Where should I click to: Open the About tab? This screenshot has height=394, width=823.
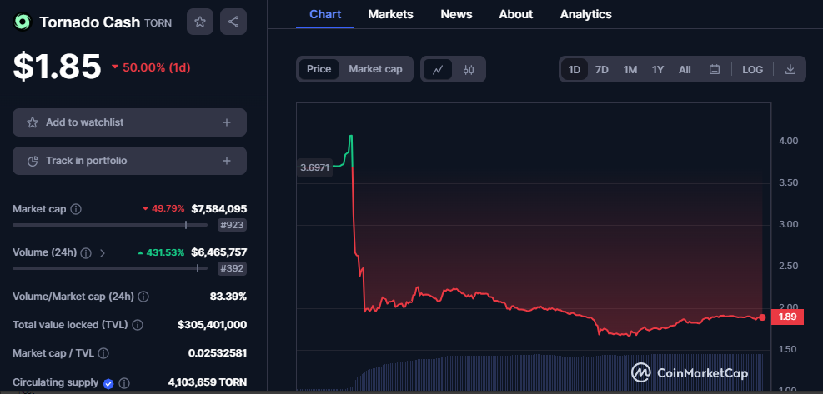click(x=516, y=14)
